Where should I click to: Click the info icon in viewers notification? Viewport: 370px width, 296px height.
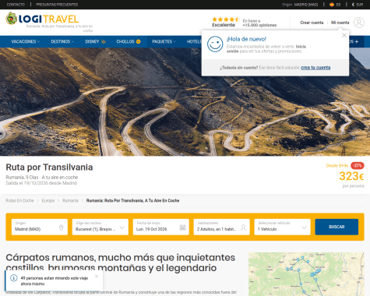point(13,278)
